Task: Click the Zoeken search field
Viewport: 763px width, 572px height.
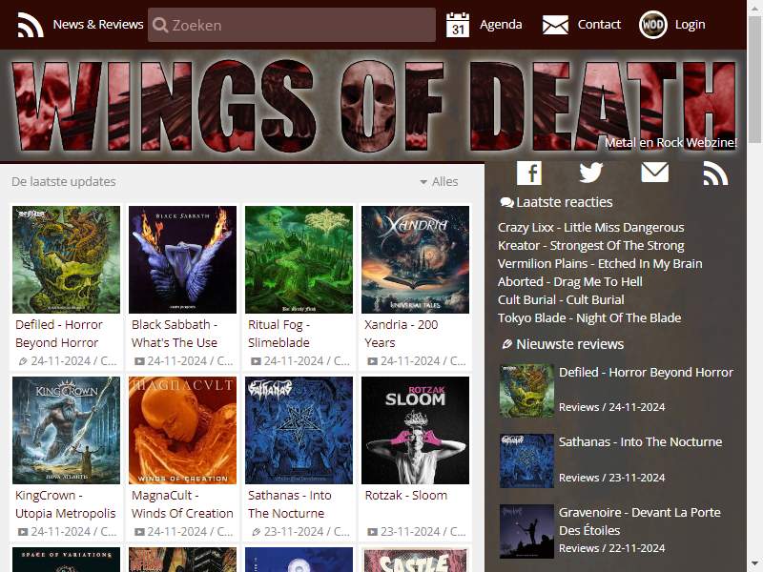Action: tap(292, 25)
